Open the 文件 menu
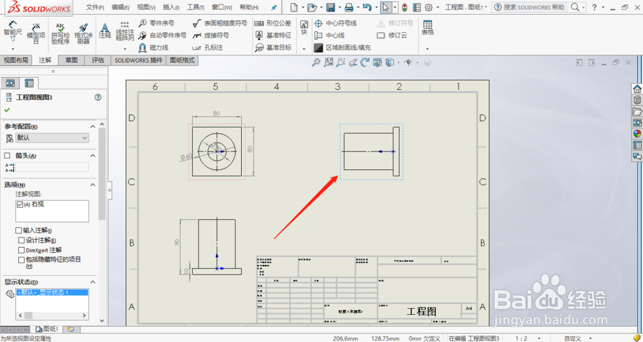Screen dimensions: 643x342 click(95, 7)
